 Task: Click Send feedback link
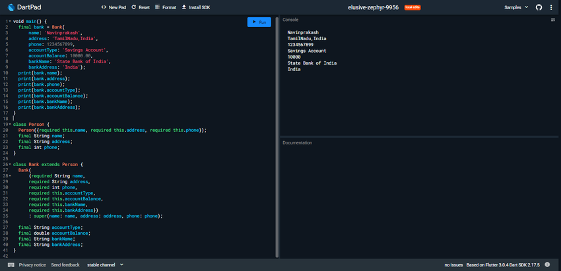[65, 265]
